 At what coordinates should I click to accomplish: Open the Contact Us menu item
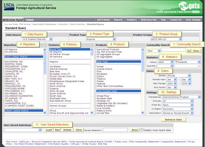point(175,20)
